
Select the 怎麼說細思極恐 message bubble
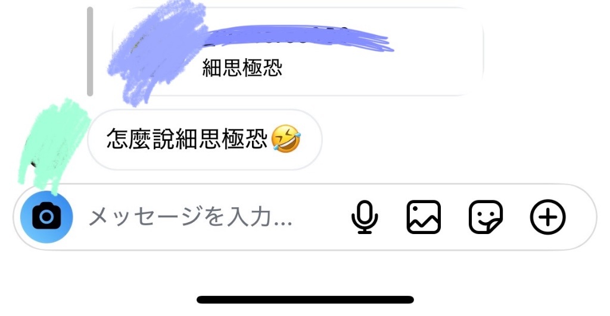tap(205, 139)
